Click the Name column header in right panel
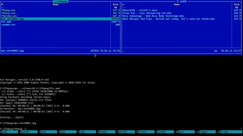 tap(177, 4)
